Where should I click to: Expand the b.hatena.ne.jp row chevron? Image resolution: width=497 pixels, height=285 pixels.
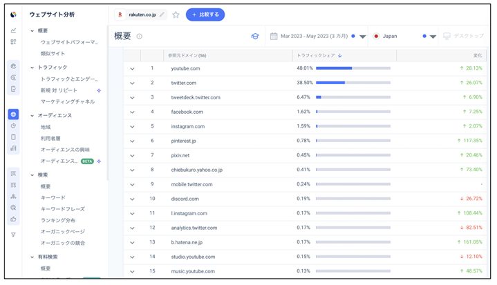tap(132, 243)
